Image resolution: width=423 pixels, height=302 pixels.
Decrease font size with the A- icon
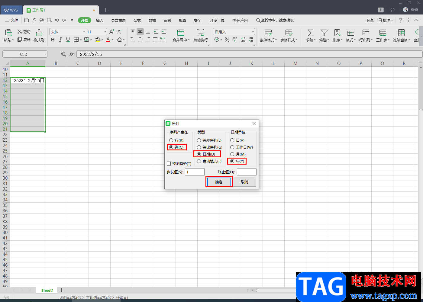point(119,32)
